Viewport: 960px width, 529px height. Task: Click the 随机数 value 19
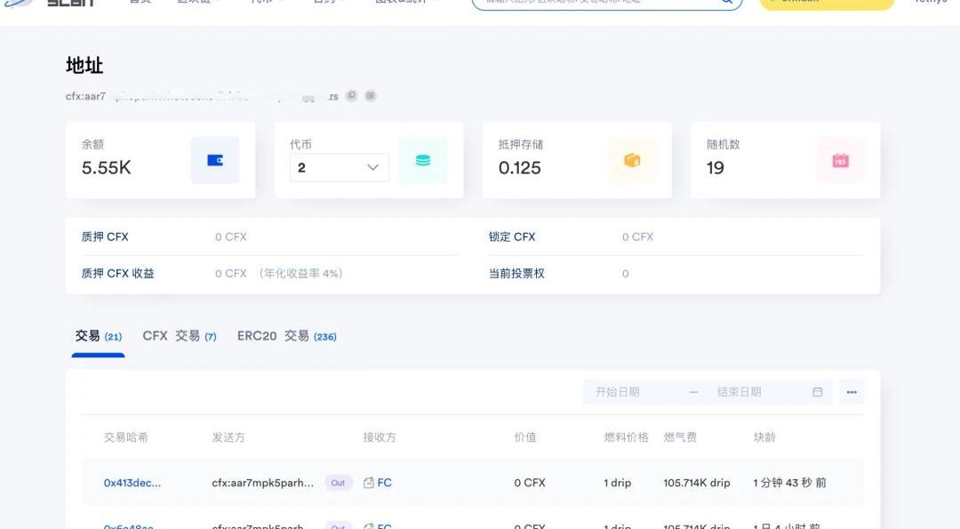pos(715,168)
